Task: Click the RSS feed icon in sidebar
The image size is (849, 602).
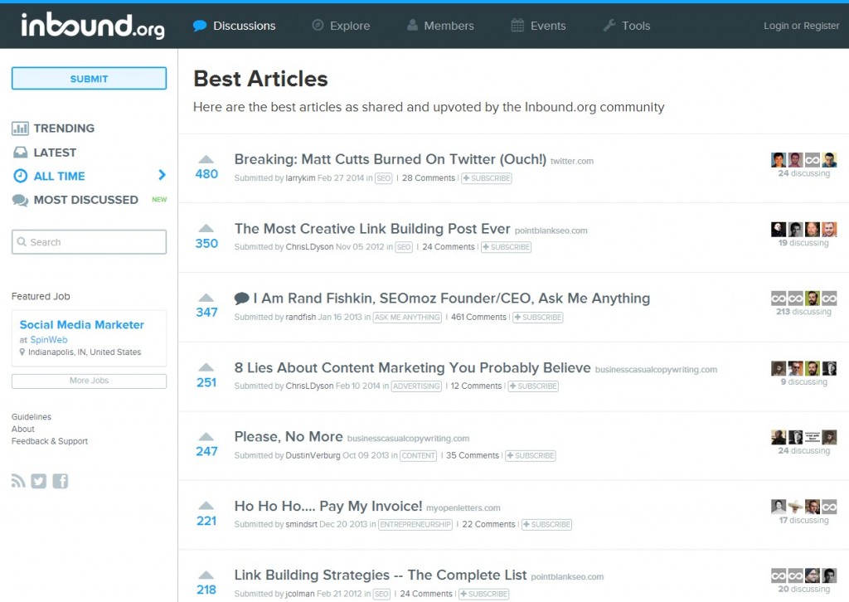Action: point(18,481)
